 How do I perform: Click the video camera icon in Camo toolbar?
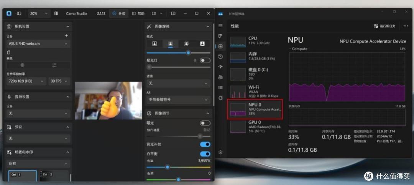tap(154, 13)
